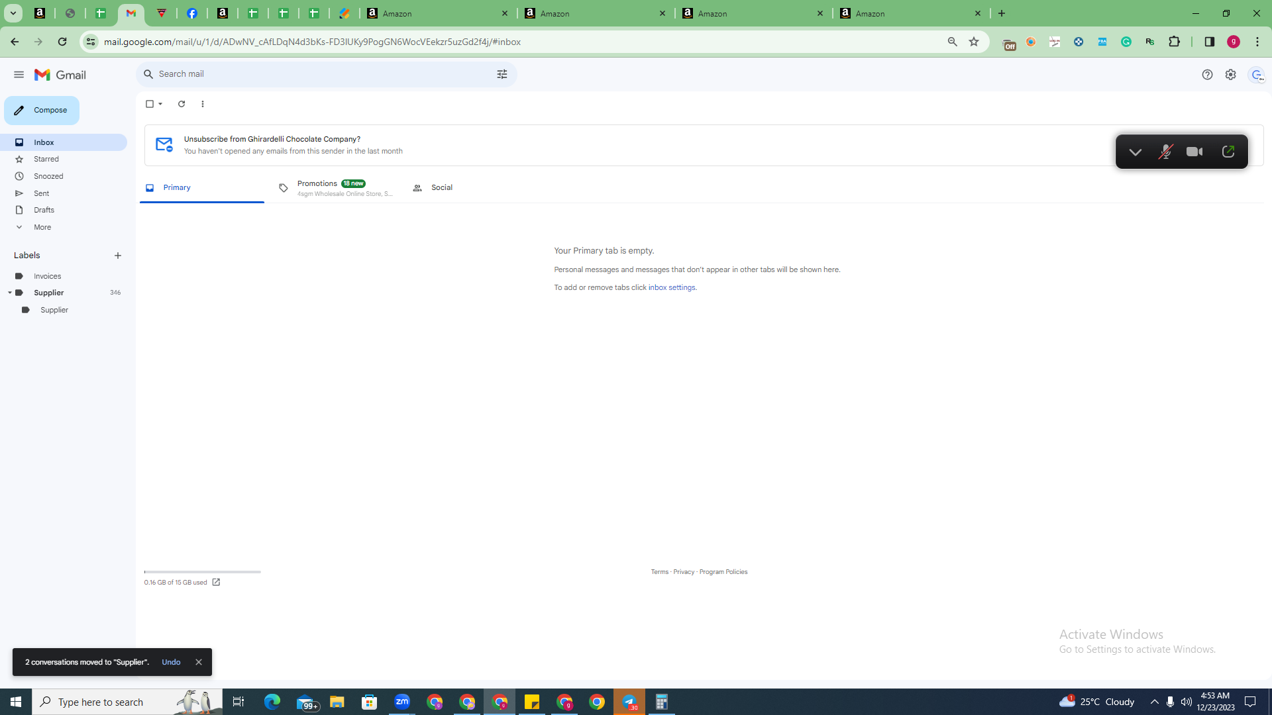Click the share screen icon in meeting bar

pyautogui.click(x=1228, y=152)
